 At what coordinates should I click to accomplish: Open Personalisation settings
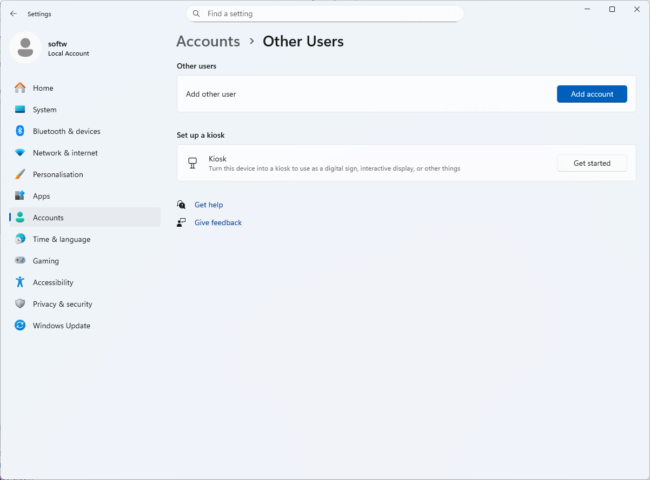pyautogui.click(x=85, y=174)
